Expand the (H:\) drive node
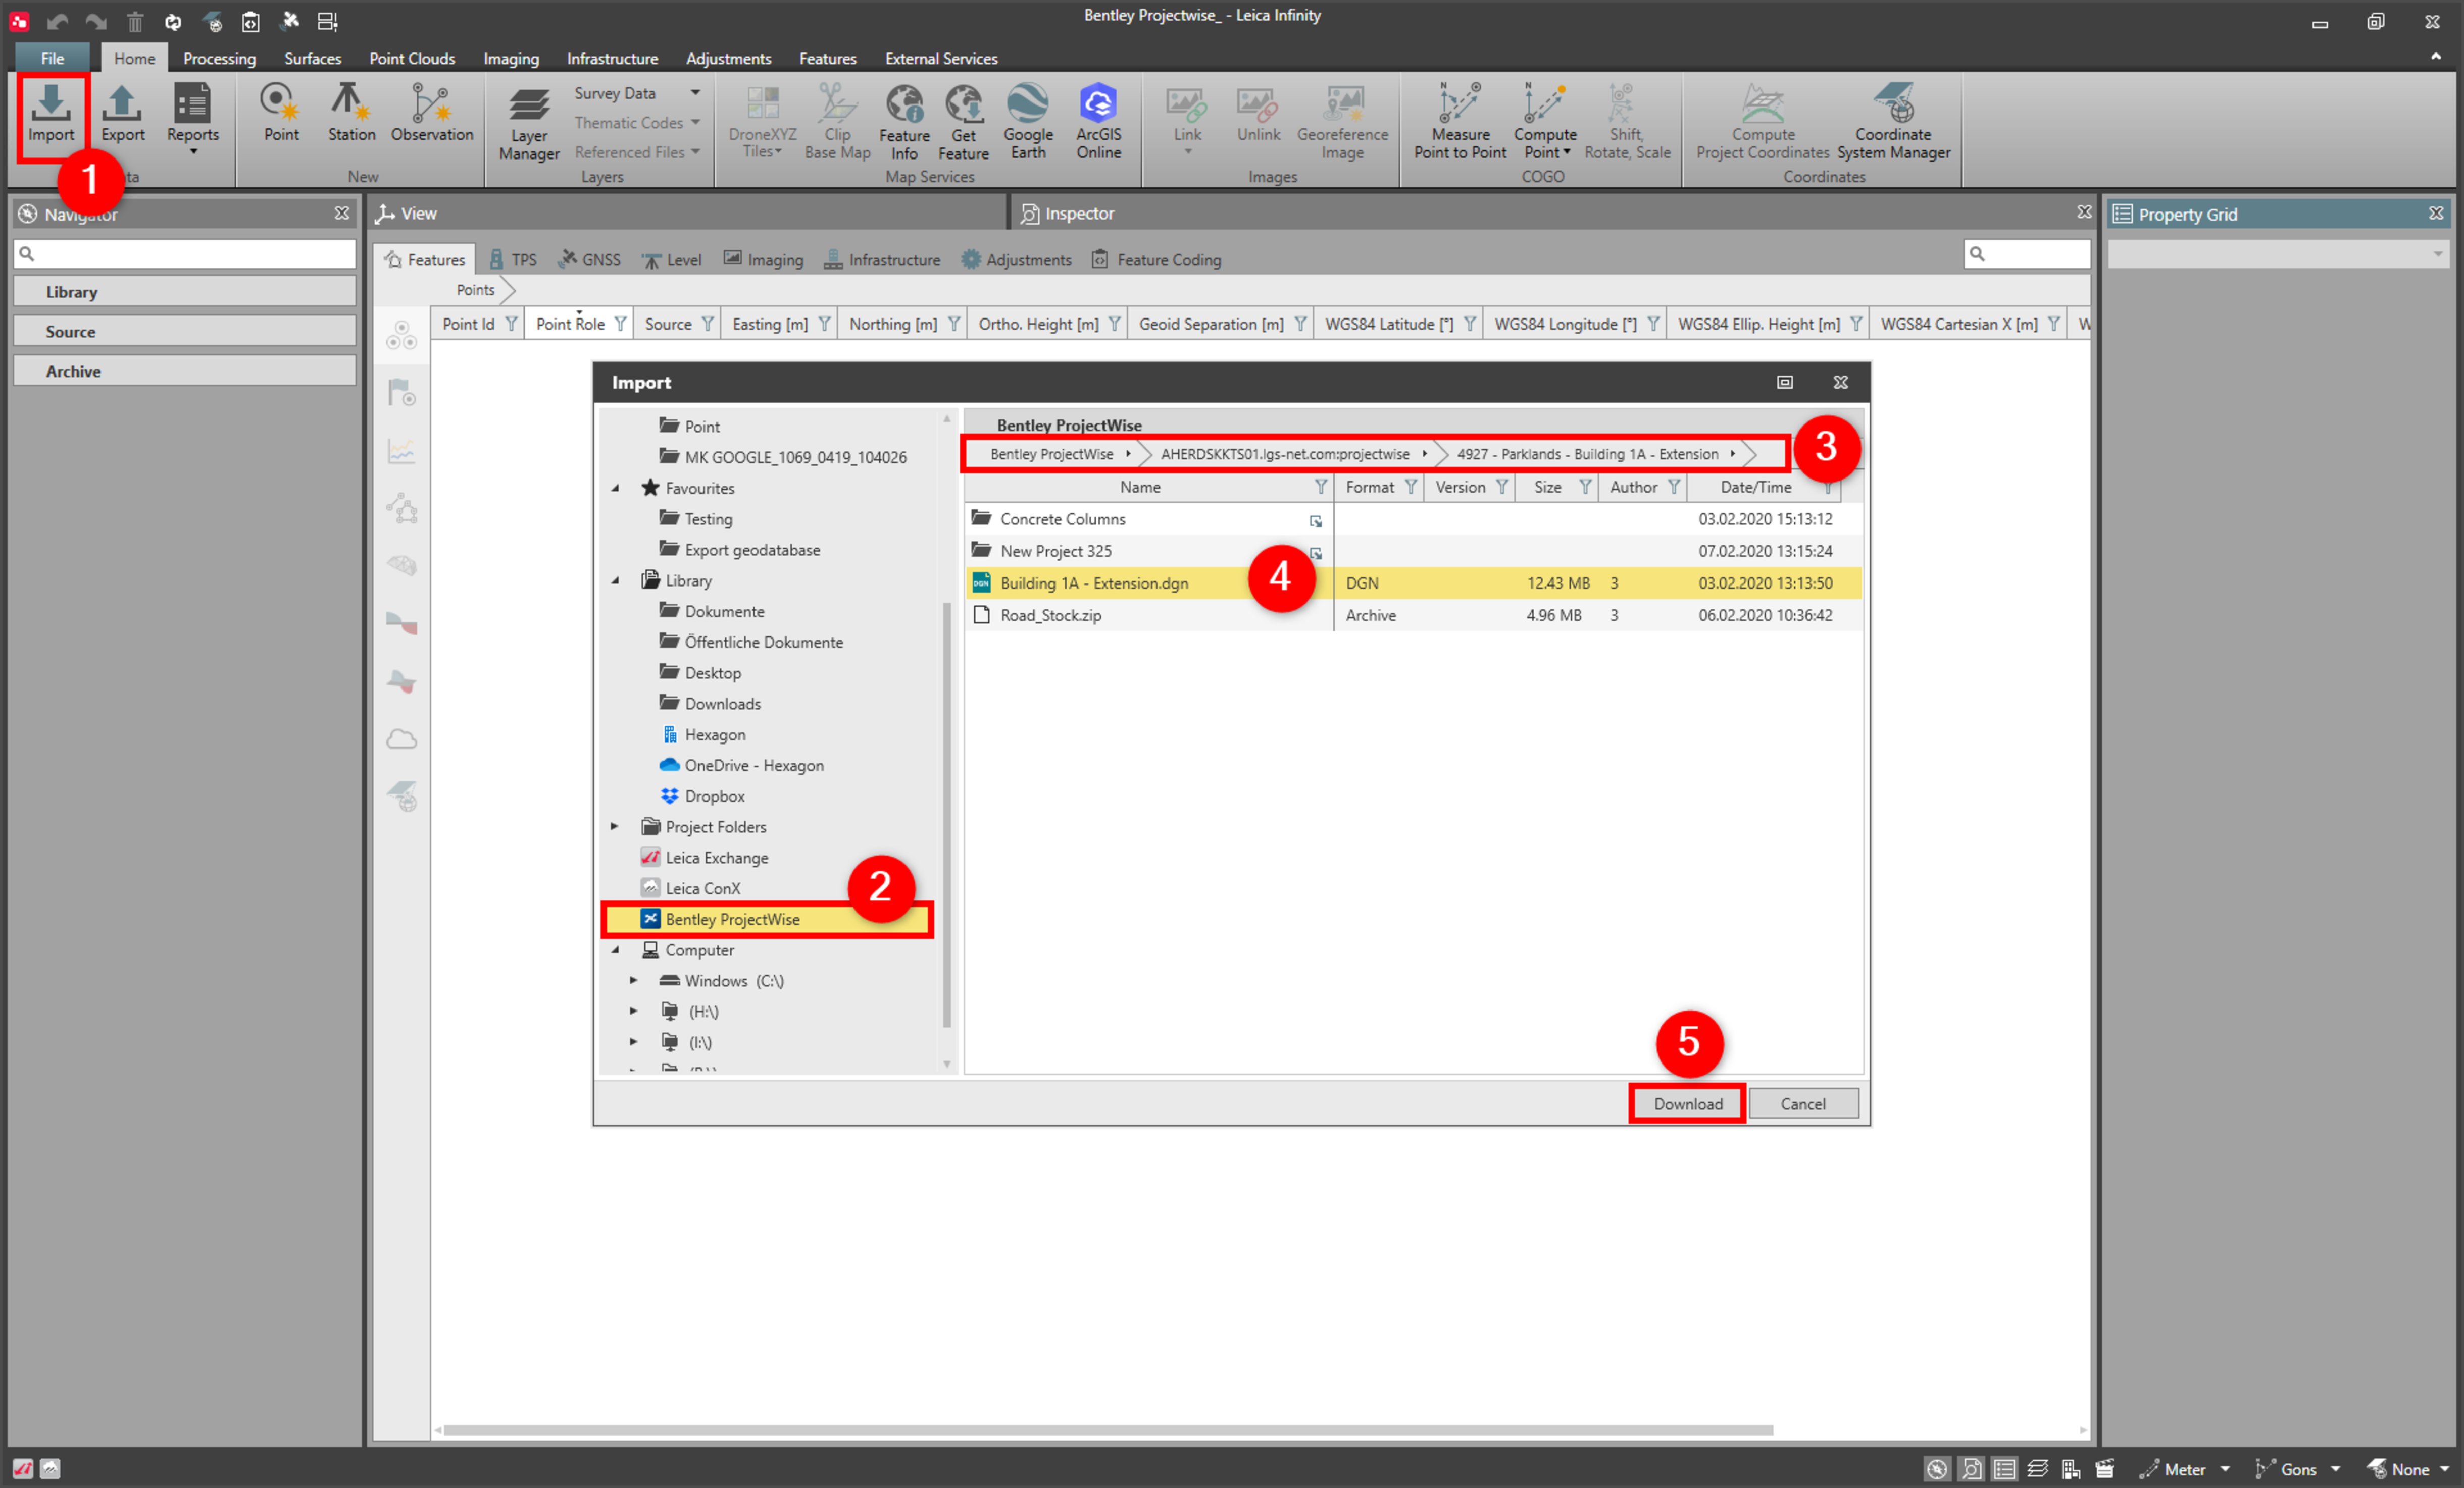The width and height of the screenshot is (2464, 1488). (x=634, y=1012)
